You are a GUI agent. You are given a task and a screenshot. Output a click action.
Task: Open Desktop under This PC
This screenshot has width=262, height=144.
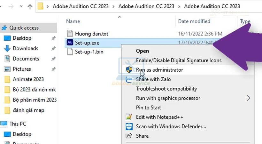22,134
